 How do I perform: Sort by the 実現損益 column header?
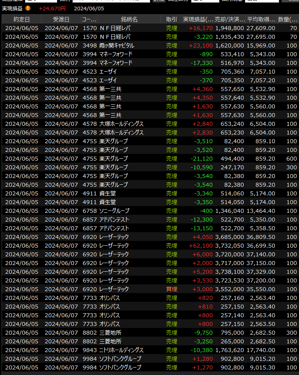click(x=198, y=19)
